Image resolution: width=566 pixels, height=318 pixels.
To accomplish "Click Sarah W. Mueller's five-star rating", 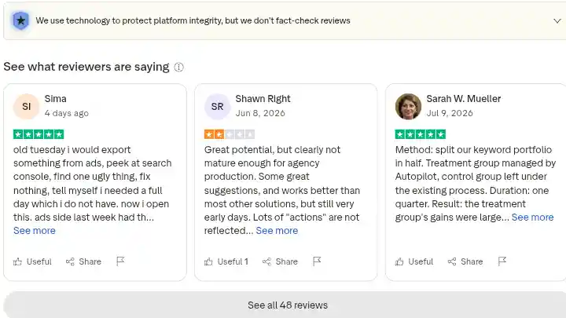I will 421,134.
